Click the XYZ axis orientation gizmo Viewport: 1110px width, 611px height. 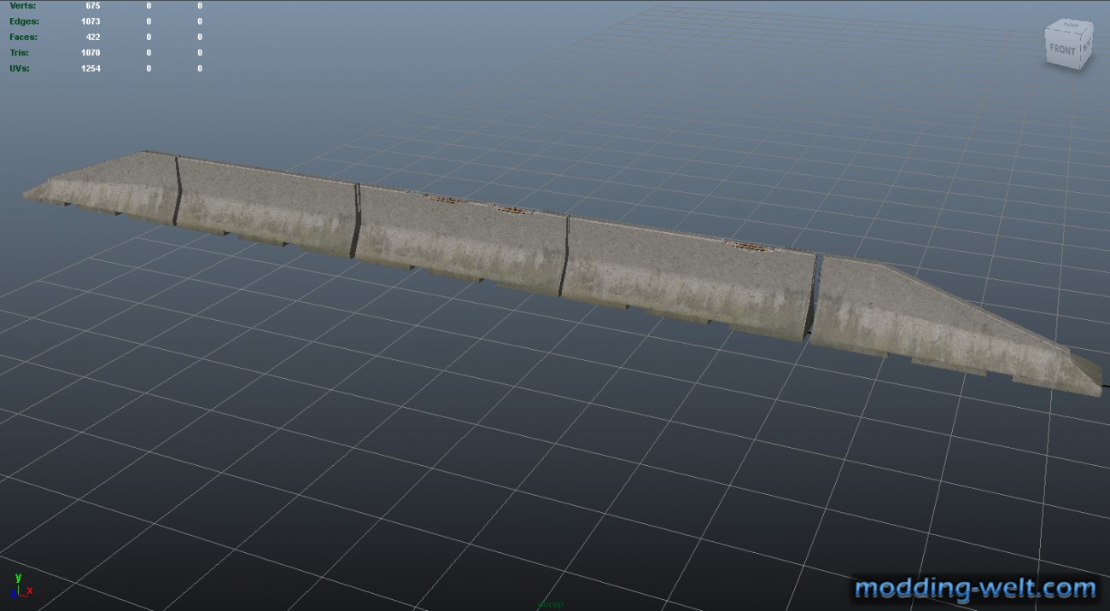tap(21, 586)
